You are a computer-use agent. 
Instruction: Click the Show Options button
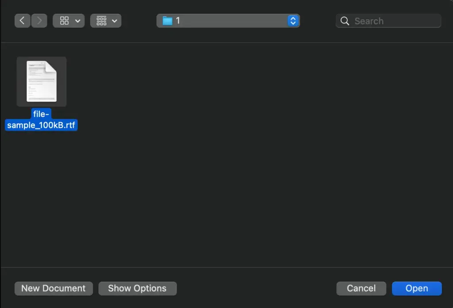coord(138,289)
